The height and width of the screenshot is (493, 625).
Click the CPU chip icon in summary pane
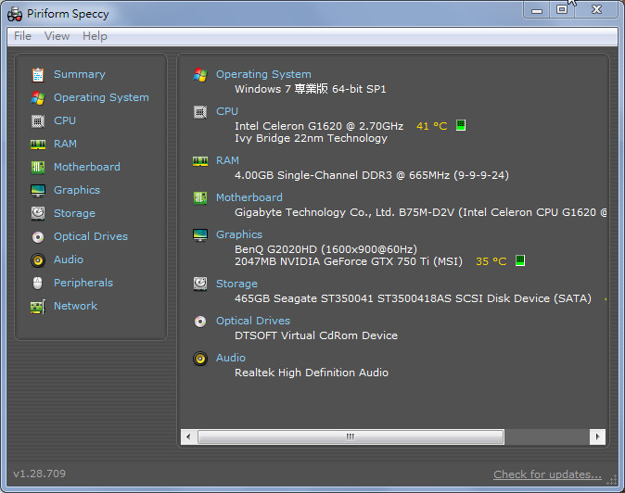point(200,112)
